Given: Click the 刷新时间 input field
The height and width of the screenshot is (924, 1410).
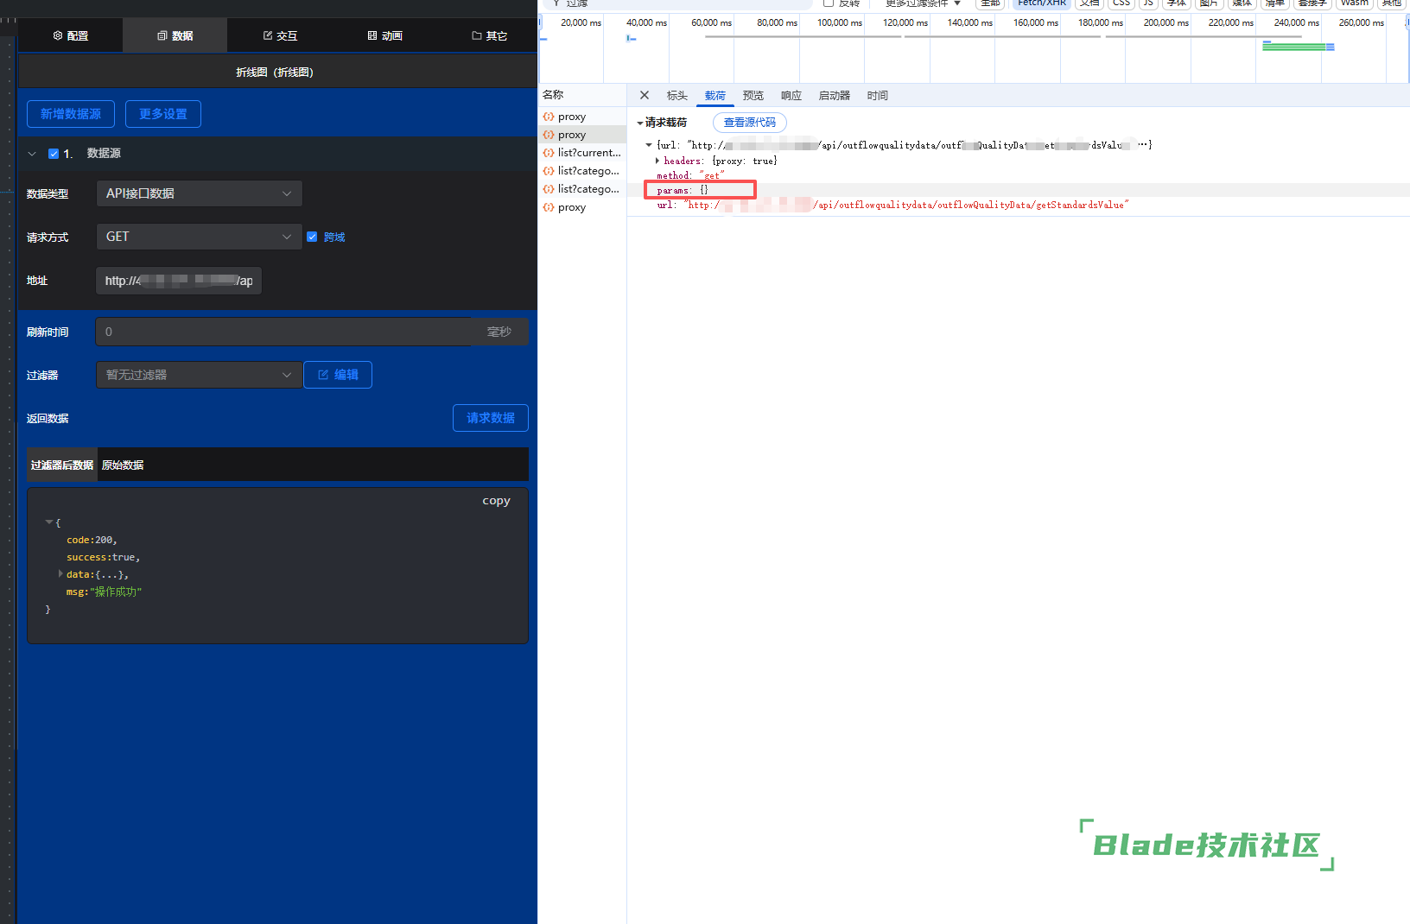Looking at the screenshot, I should [x=285, y=332].
